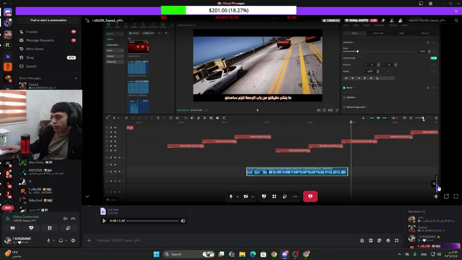Open Quests in Discord sidebar
The width and height of the screenshot is (462, 260).
48,66
